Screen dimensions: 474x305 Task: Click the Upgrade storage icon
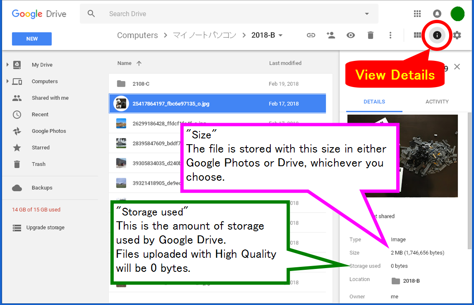tap(17, 228)
